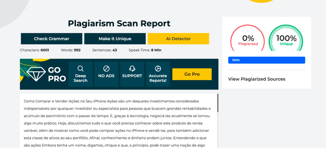Click the Deep Search magnifier icon
Image resolution: width=327 pixels, height=150 pixels.
tap(80, 69)
